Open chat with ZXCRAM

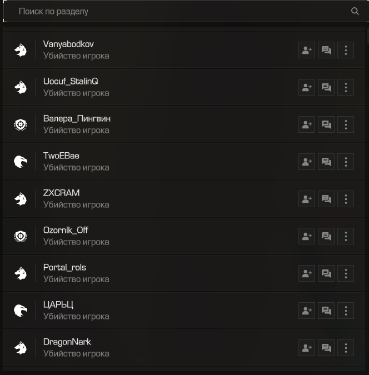(326, 199)
